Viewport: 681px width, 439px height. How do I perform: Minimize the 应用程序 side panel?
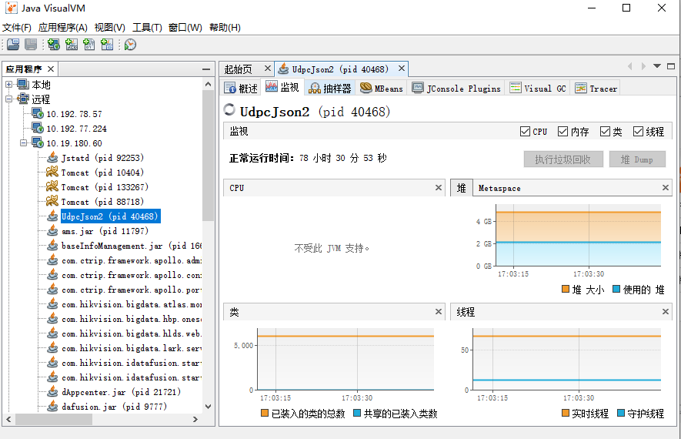pos(206,69)
